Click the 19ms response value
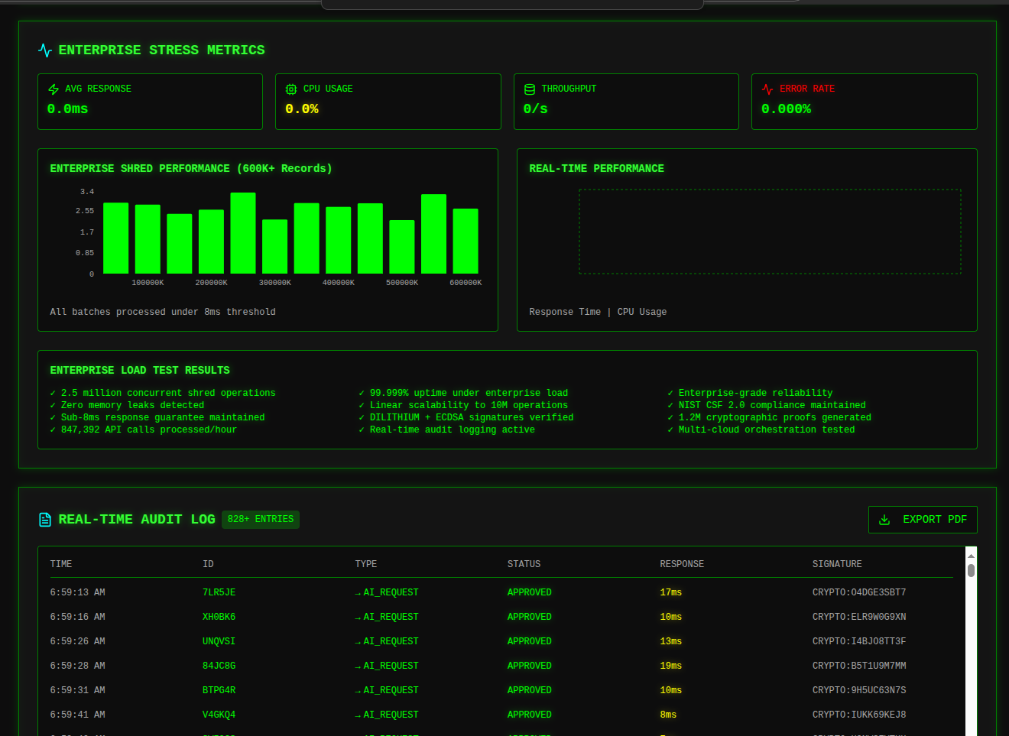The image size is (1009, 736). [671, 666]
